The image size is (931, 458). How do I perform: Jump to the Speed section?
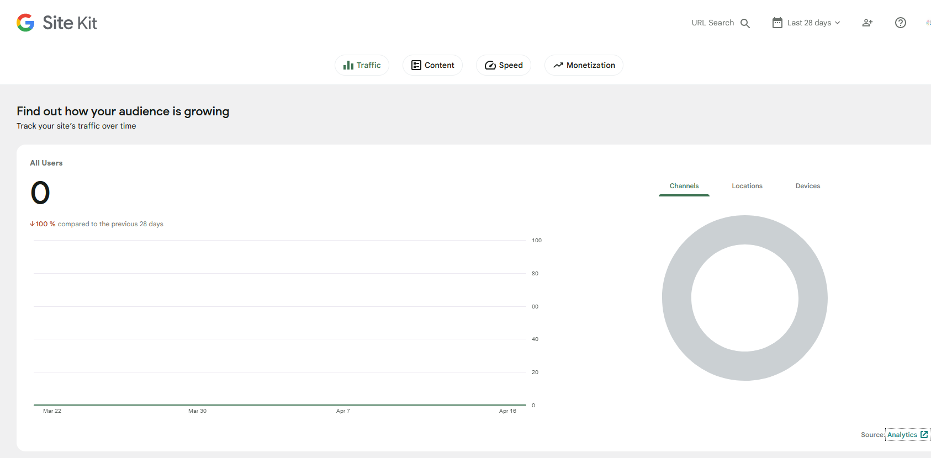(504, 65)
